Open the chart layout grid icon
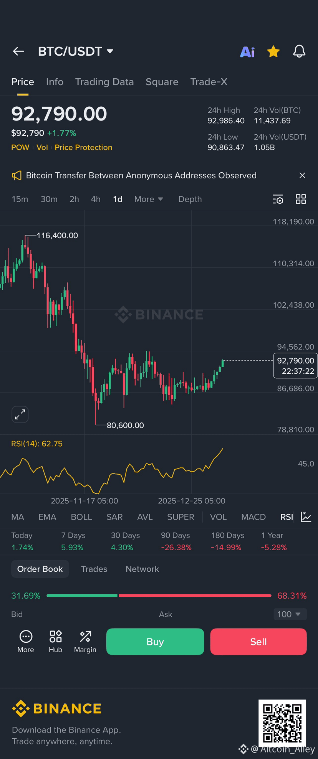The image size is (318, 759). (301, 199)
